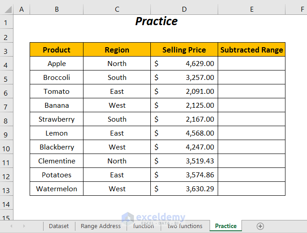Select the function sheet tab
307x233 pixels.
click(143, 226)
